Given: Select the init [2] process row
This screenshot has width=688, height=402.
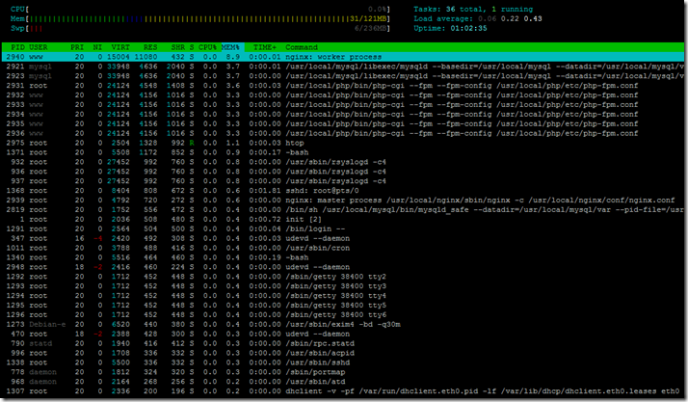Looking at the screenshot, I should [x=343, y=220].
